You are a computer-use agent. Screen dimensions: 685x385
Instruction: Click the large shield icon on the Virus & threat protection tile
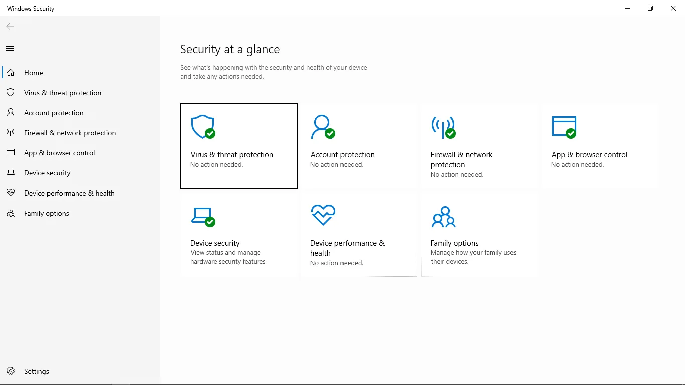click(203, 127)
